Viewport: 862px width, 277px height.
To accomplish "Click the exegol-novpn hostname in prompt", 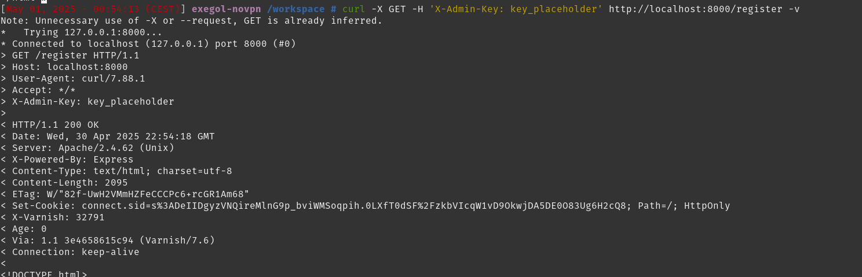I will pos(227,9).
